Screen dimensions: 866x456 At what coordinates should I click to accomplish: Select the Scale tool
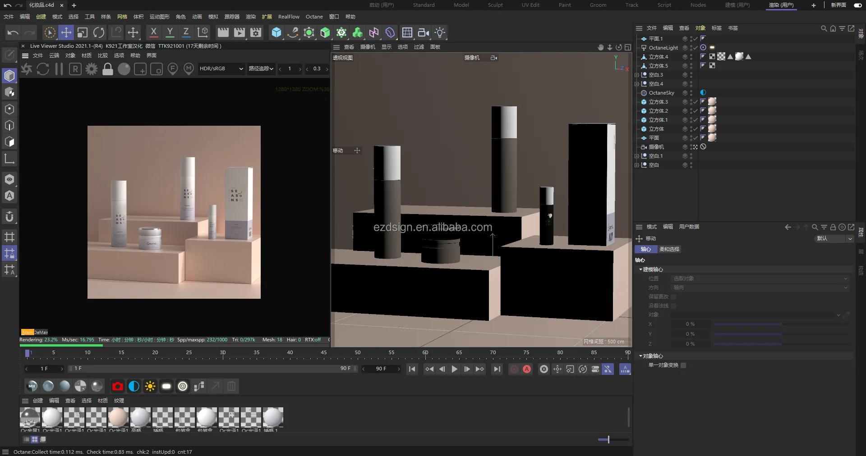[83, 32]
